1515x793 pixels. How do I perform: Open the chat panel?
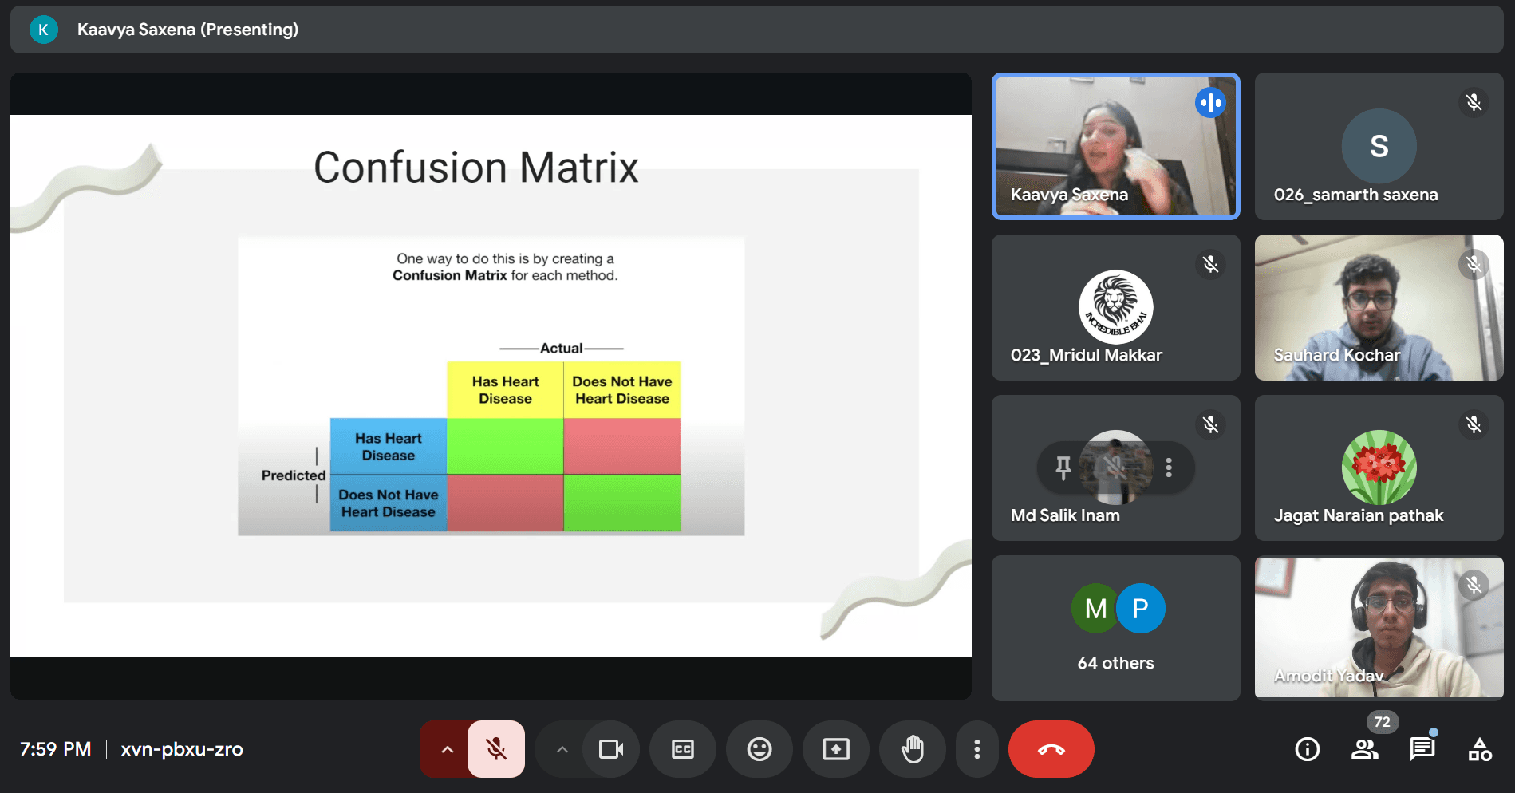pos(1422,749)
